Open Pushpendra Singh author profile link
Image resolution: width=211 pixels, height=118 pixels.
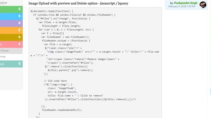186,3
